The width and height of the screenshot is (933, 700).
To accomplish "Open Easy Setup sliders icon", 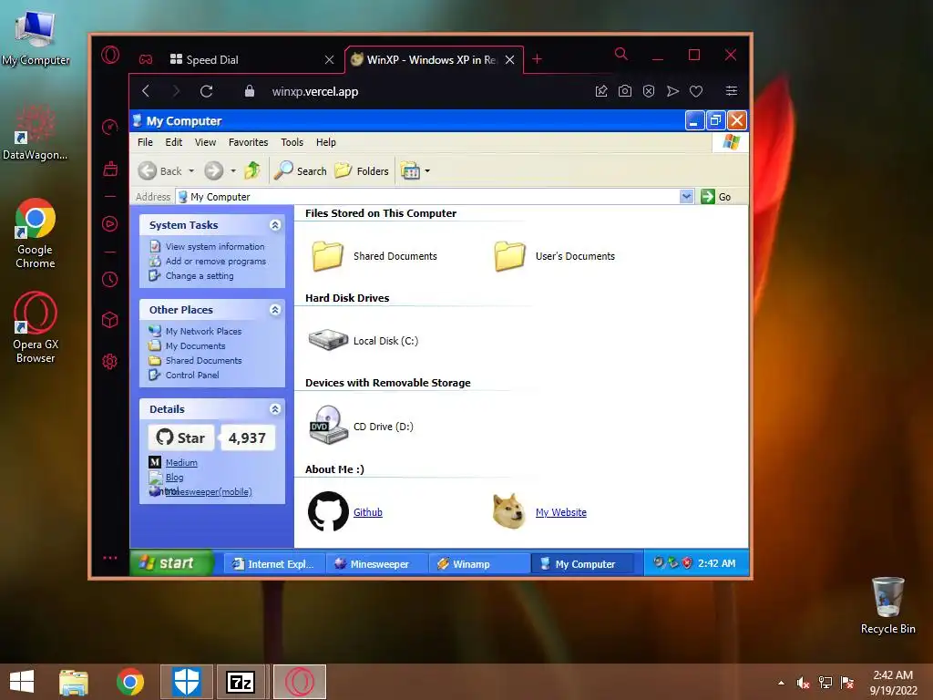I will tap(732, 91).
